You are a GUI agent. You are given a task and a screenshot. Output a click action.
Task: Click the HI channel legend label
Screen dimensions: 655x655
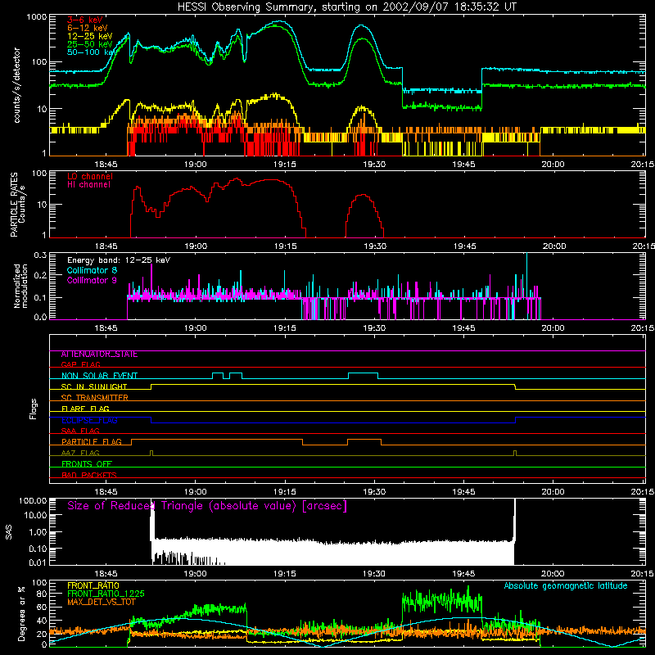click(88, 185)
